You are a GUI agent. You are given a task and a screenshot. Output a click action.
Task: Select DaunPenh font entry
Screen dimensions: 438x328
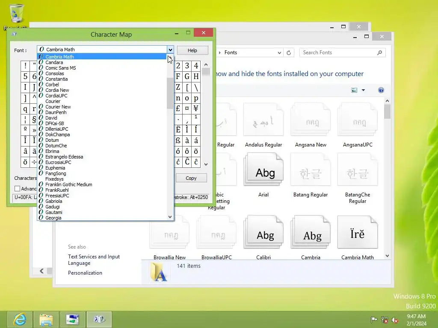[102, 112]
